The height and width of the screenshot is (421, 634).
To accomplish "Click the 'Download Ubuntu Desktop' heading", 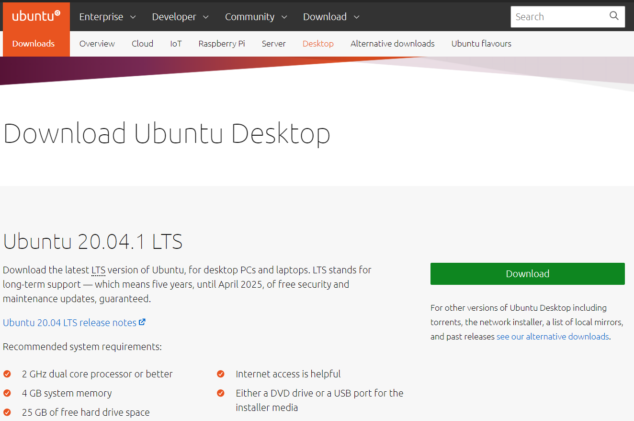I will pyautogui.click(x=167, y=134).
